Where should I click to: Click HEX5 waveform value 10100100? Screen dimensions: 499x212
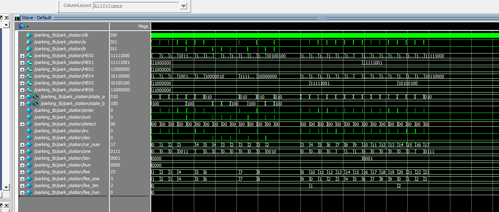(x=408, y=83)
